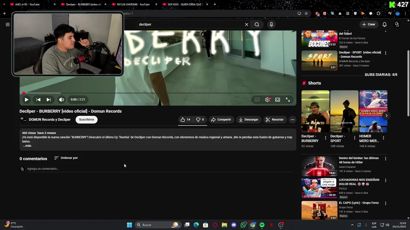Skip to next video in player
This screenshot has width=410, height=230.
tap(49, 100)
